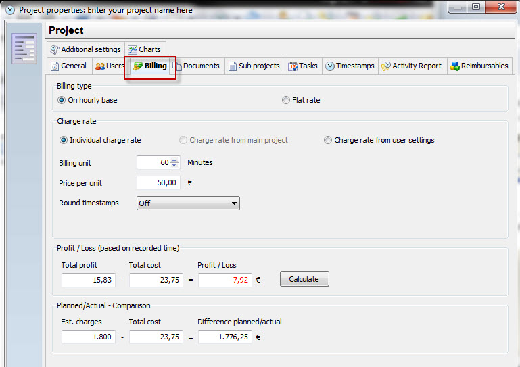Click the Profit / Loss result field
Image resolution: width=520 pixels, height=367 pixels.
click(x=225, y=280)
